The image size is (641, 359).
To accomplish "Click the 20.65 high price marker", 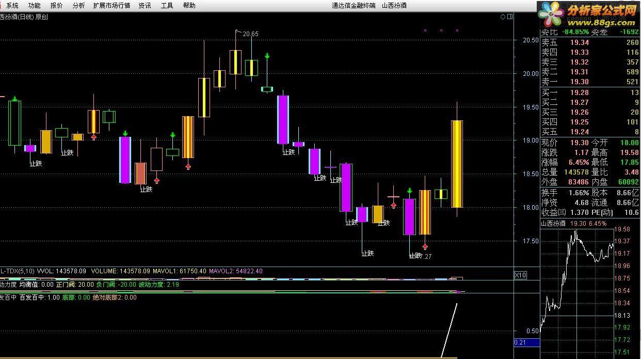I will click(250, 34).
